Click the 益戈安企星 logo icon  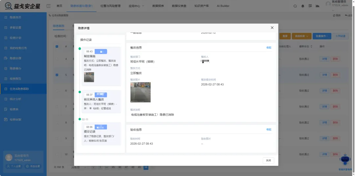tap(9, 6)
